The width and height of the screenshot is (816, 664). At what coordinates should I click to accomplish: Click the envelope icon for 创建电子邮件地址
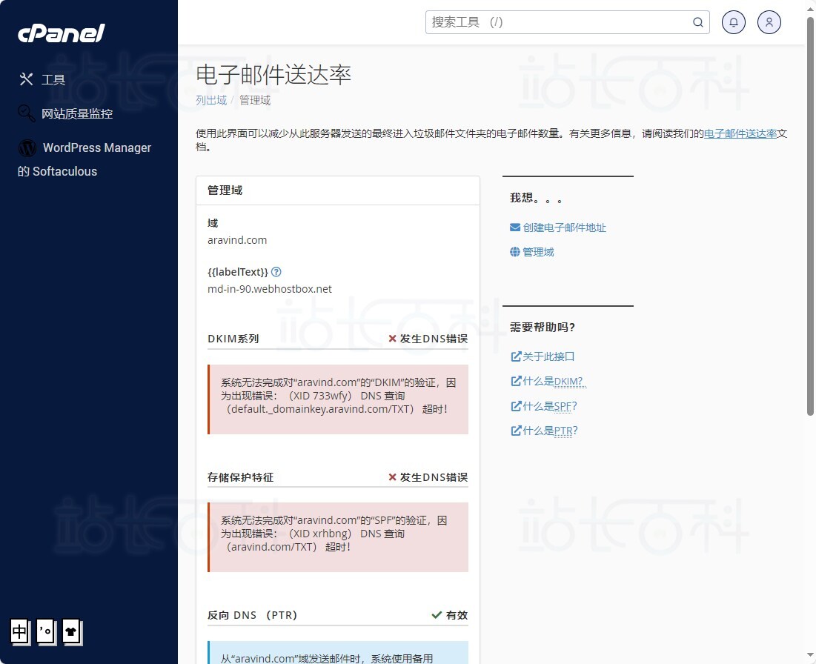515,228
